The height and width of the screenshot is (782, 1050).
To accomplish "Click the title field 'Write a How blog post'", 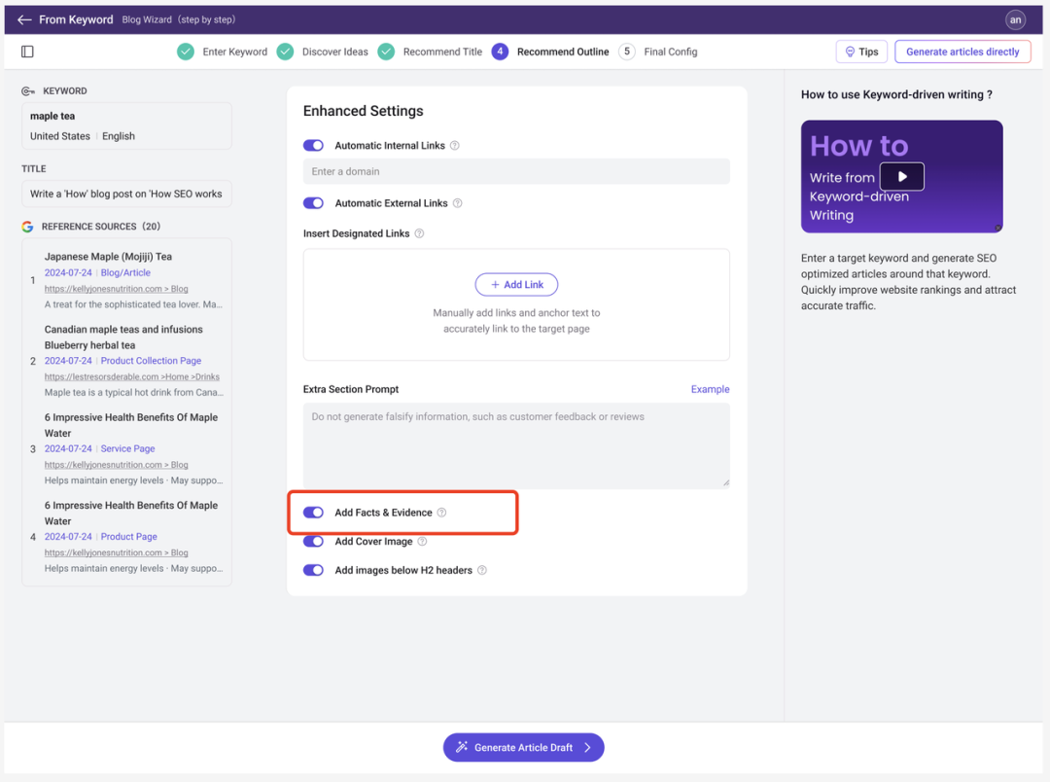I will pyautogui.click(x=126, y=194).
